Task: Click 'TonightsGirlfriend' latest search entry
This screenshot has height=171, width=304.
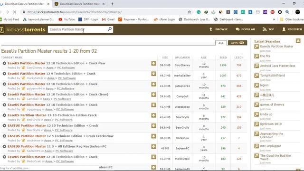Action: 272,76
